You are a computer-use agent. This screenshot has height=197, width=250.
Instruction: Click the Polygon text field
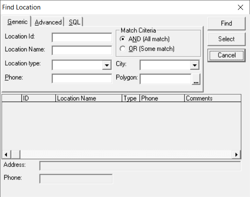[166, 79]
